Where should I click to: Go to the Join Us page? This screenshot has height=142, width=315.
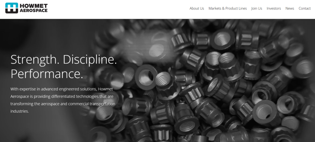tap(256, 8)
